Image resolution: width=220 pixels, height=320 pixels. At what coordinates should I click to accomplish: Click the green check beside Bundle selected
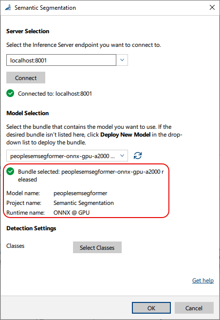[x=10, y=171]
